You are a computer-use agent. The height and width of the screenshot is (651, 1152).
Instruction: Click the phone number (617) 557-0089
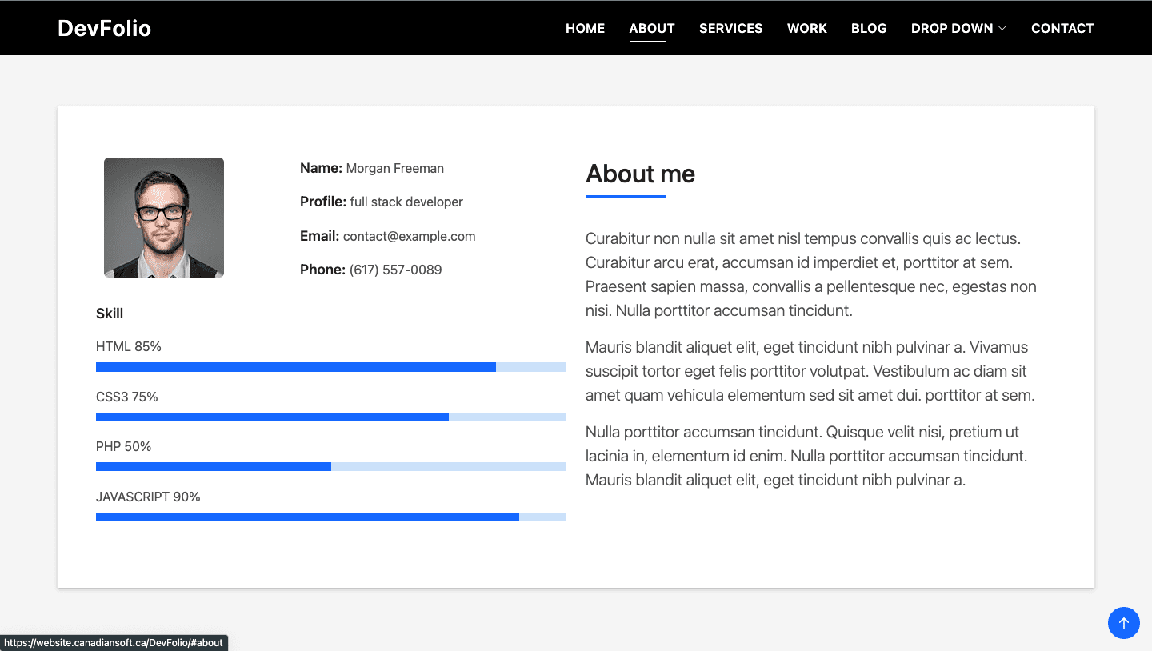(394, 270)
